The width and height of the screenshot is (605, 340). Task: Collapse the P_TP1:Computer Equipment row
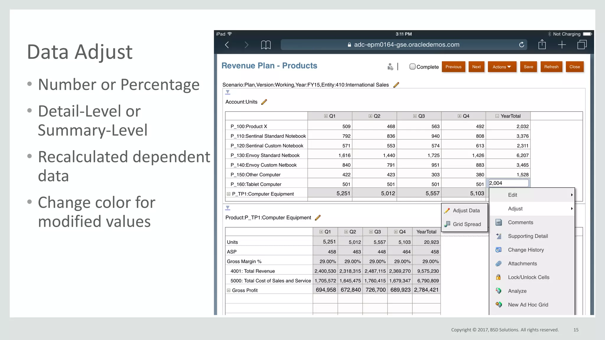click(228, 194)
